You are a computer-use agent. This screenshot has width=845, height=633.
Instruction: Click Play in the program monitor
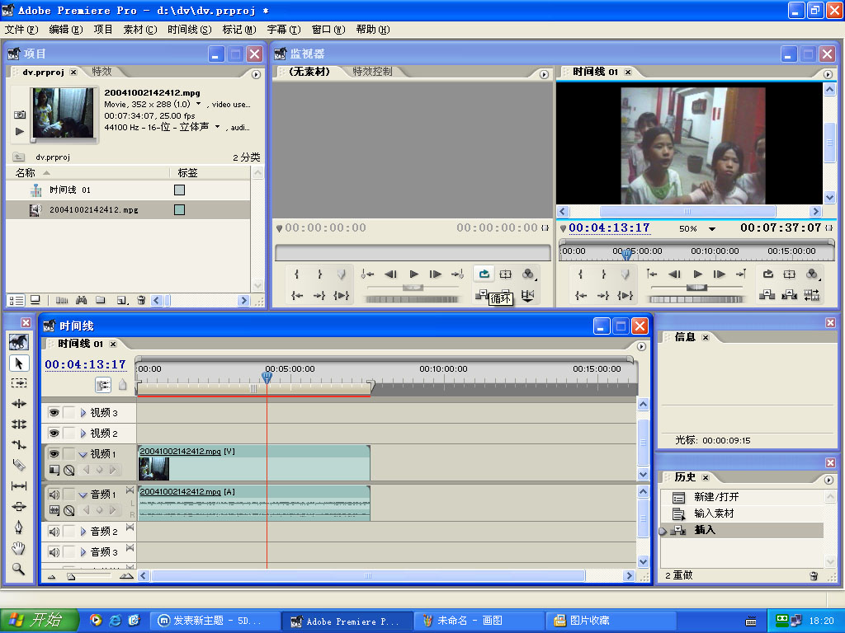tap(698, 274)
